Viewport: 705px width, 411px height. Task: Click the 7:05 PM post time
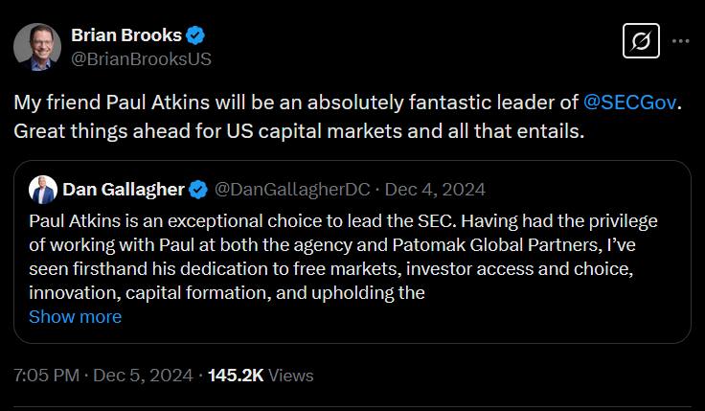point(46,376)
